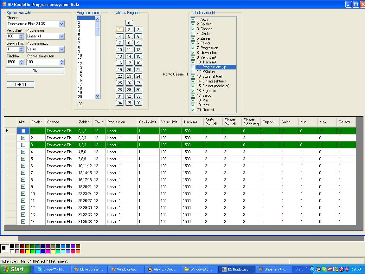Check Aktiv checkbox for Spieler 1 row
Viewport: 365px width, 274px height.
[23, 131]
